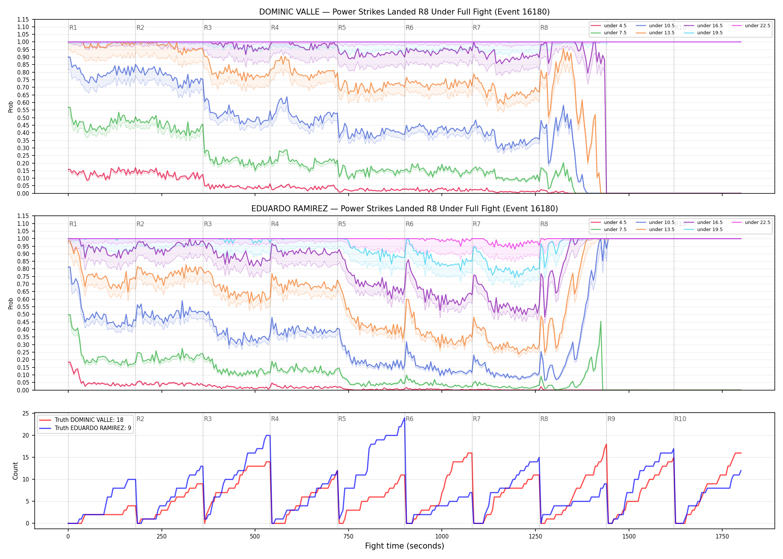Click R2 round marker in Eduardo Ramirez chart
This screenshot has width=783, height=559.
(140, 224)
